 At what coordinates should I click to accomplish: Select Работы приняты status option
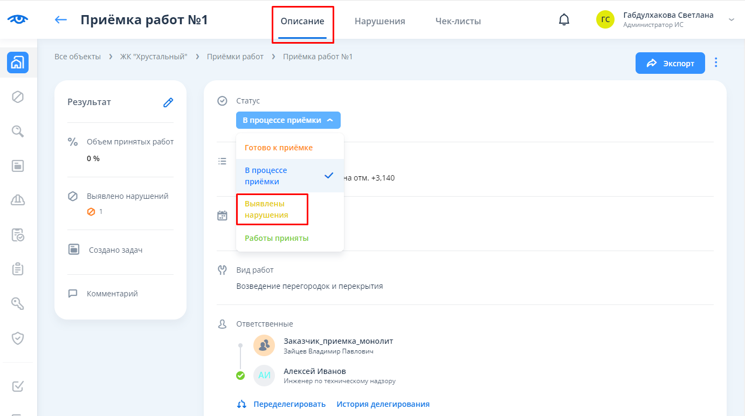coord(277,238)
